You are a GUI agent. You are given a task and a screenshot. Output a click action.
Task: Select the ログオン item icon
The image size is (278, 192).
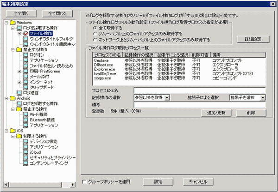point(25,55)
